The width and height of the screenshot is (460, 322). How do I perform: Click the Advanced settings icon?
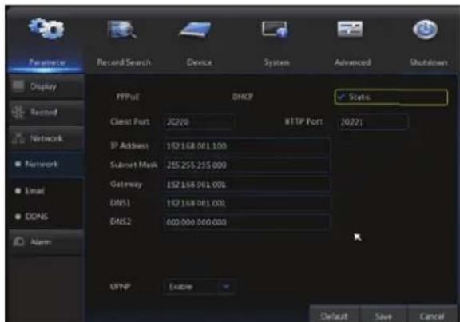350,29
